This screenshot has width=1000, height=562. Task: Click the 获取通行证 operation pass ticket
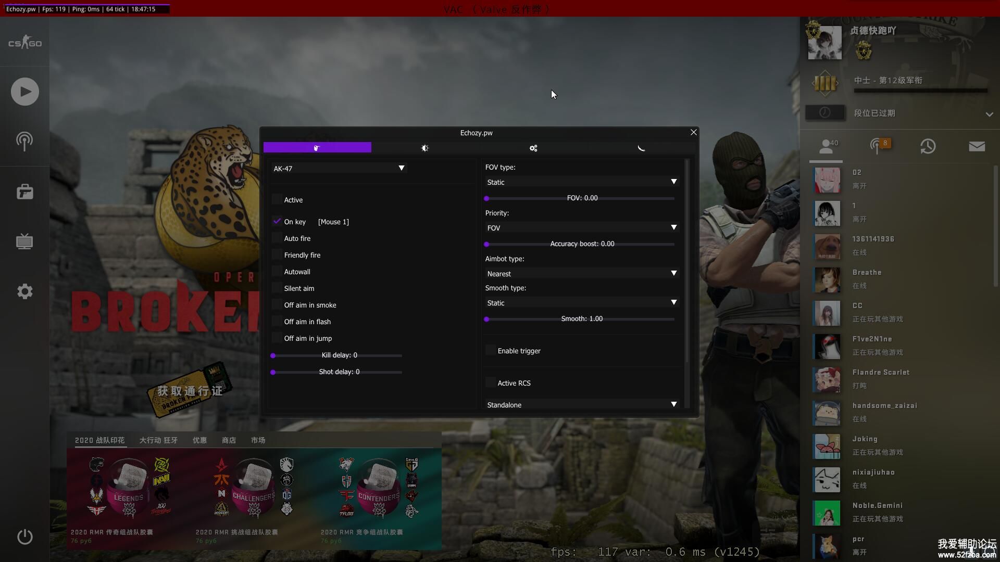[190, 391]
